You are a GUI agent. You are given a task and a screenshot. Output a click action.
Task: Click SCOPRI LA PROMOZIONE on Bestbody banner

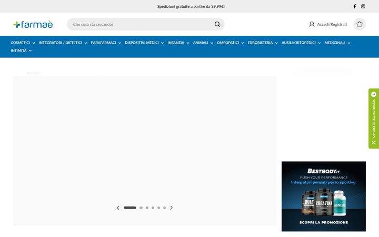(x=324, y=222)
